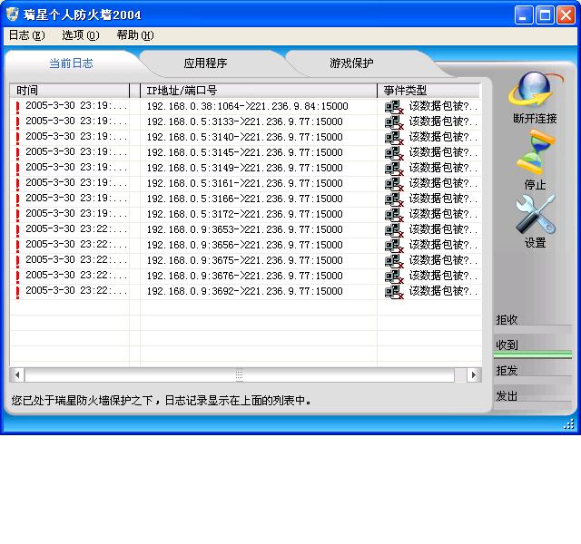Image resolution: width=581 pixels, height=544 pixels.
Task: Click blocked-packet icon in 192.168.0.5:3133 row
Action: [394, 122]
